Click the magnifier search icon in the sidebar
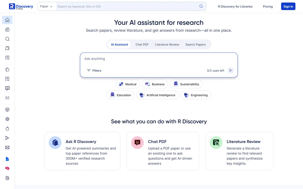 [x=7, y=39]
